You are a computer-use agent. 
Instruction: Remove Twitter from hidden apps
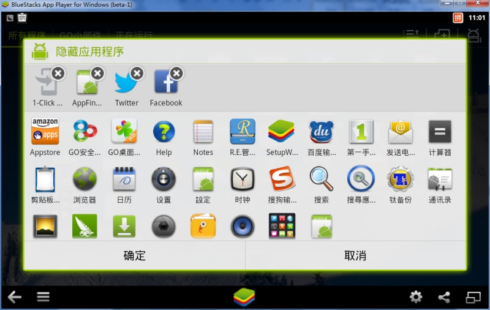(x=137, y=74)
